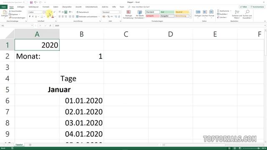Apply the Schlecht cell style
Screen dimensions: 267x150
(x=153, y=16)
